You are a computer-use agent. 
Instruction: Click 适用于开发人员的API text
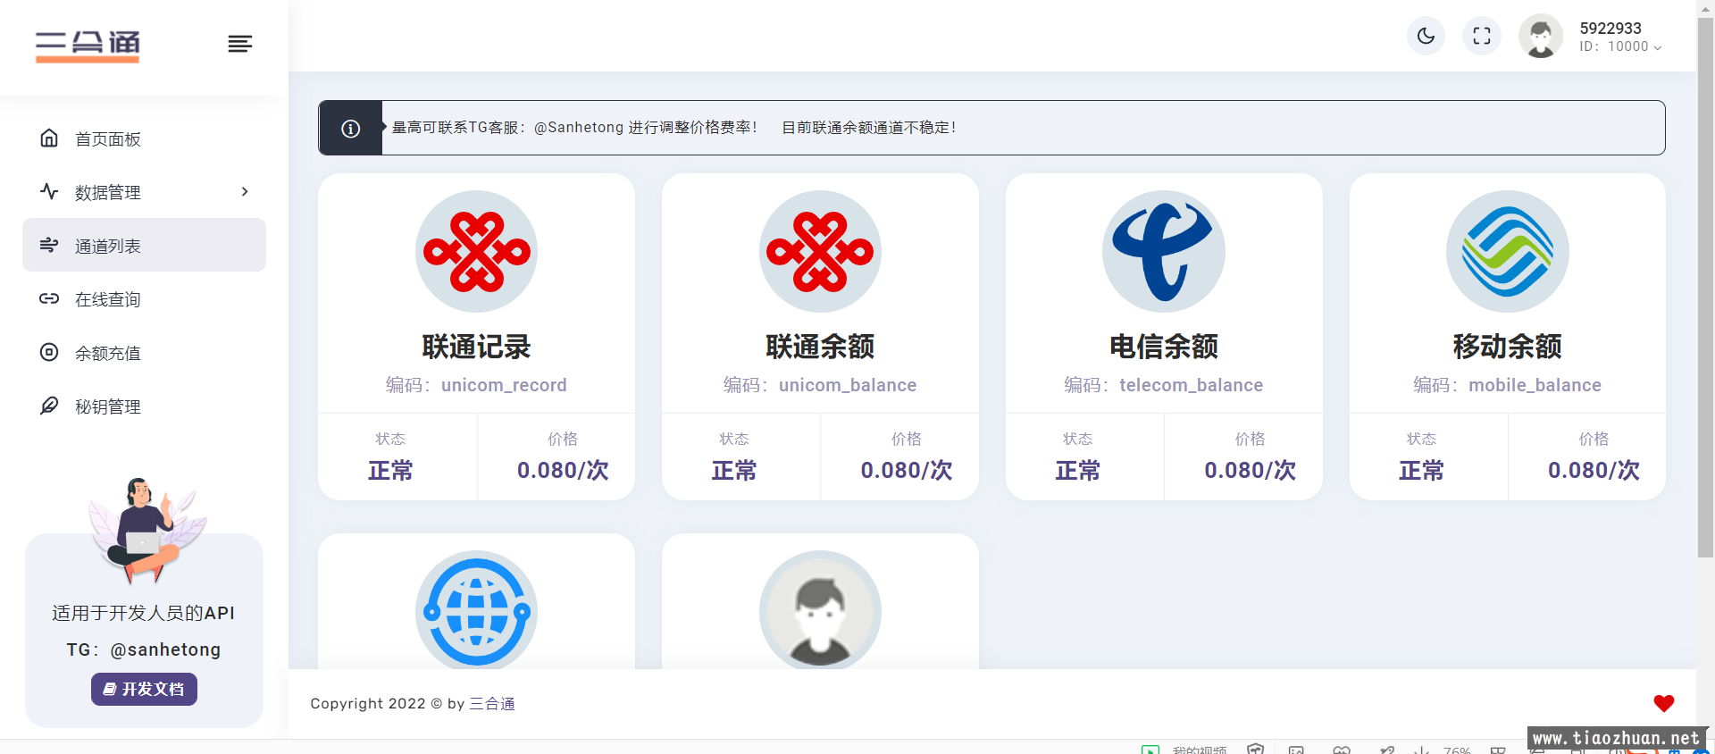144,613
